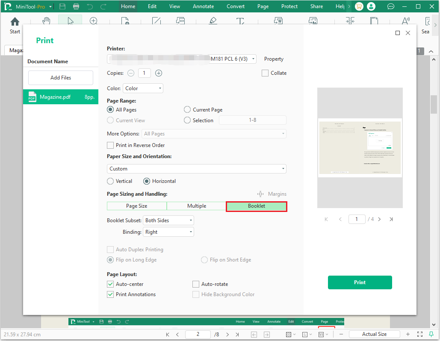Open the shopping cart icon
This screenshot has height=341, width=440.
click(359, 6)
